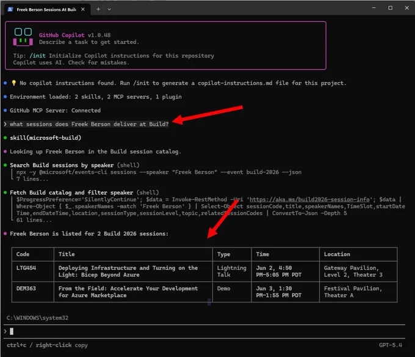Click the /init command in the tip
The width and height of the screenshot is (415, 357).
coord(38,56)
